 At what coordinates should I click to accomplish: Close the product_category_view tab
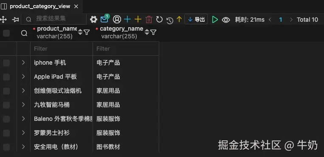pyautogui.click(x=76, y=6)
